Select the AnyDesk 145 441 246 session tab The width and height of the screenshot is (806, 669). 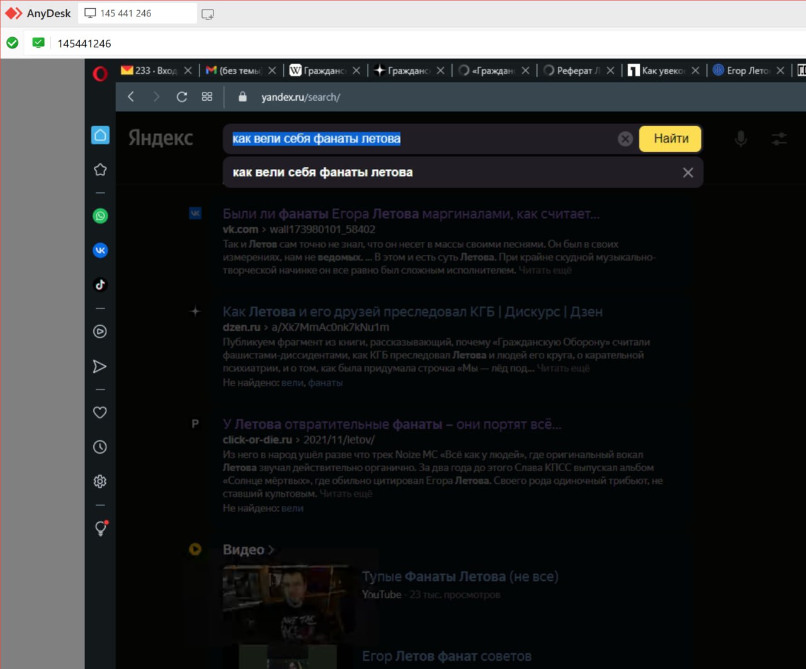click(137, 13)
